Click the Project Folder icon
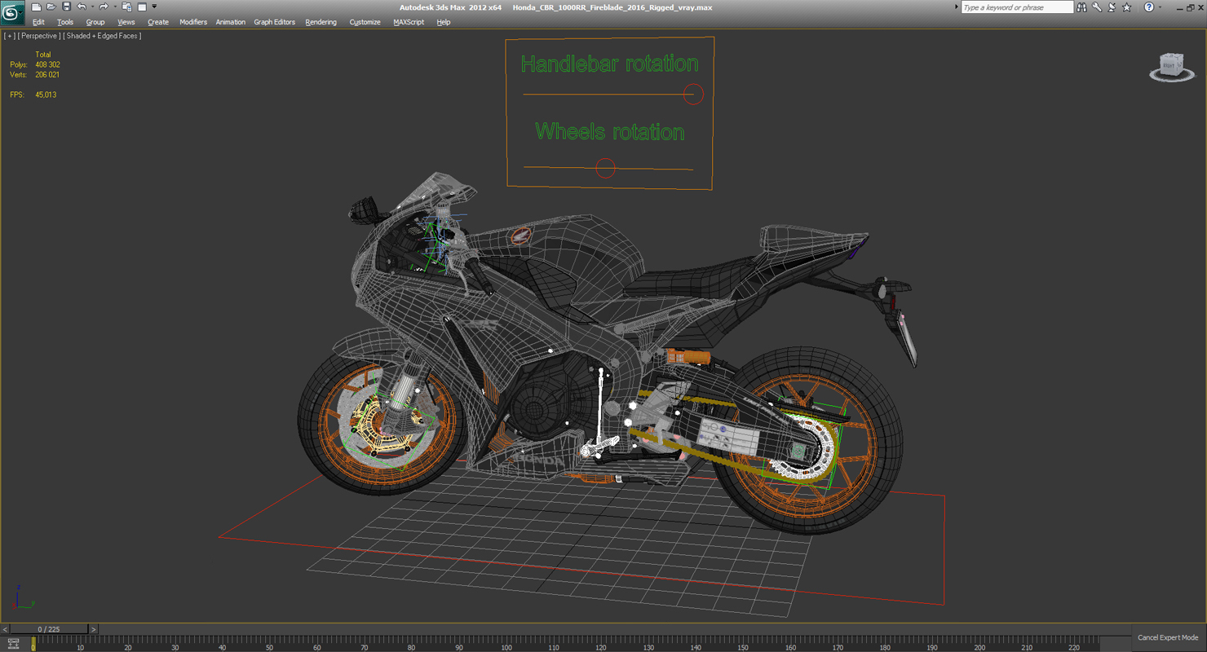This screenshot has height=652, width=1207. (126, 7)
